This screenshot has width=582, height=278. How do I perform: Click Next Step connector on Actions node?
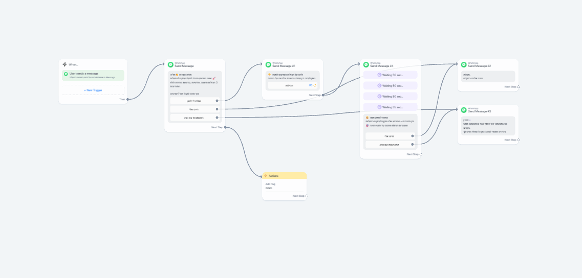click(x=307, y=196)
